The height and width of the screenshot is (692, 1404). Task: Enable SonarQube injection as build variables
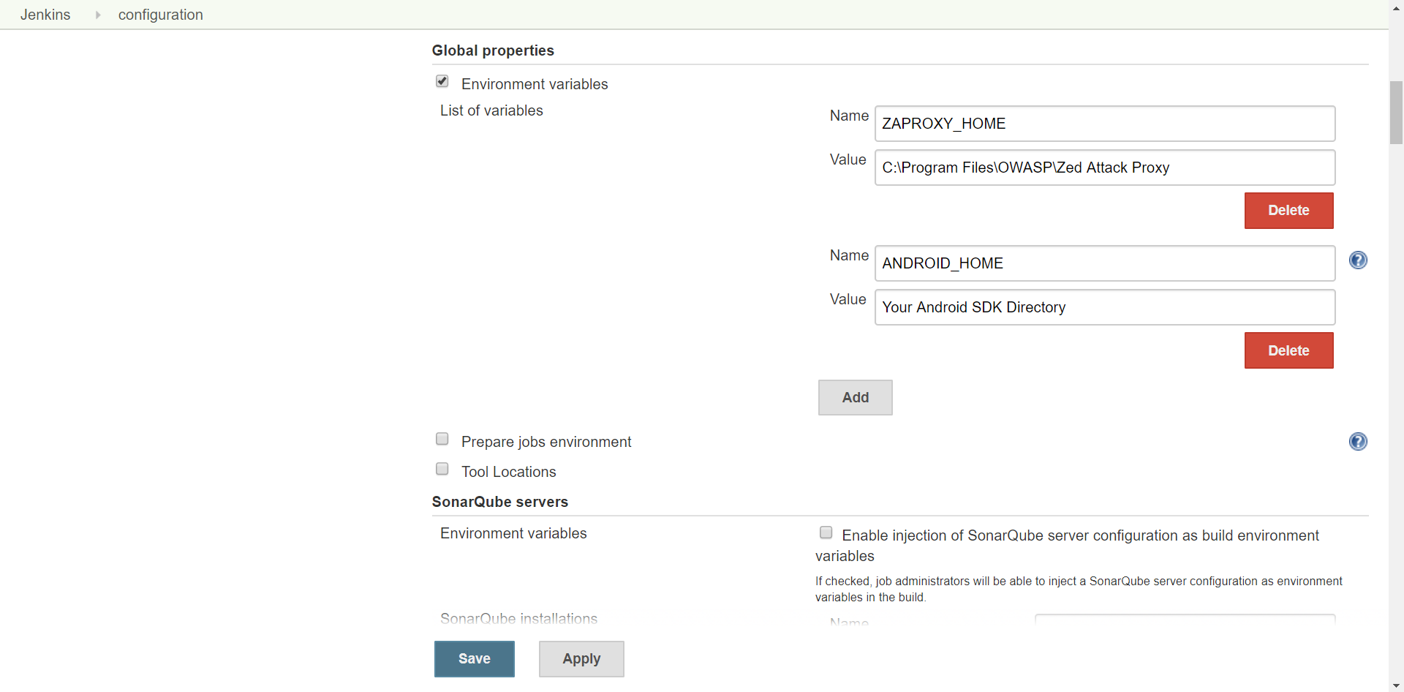(x=826, y=533)
